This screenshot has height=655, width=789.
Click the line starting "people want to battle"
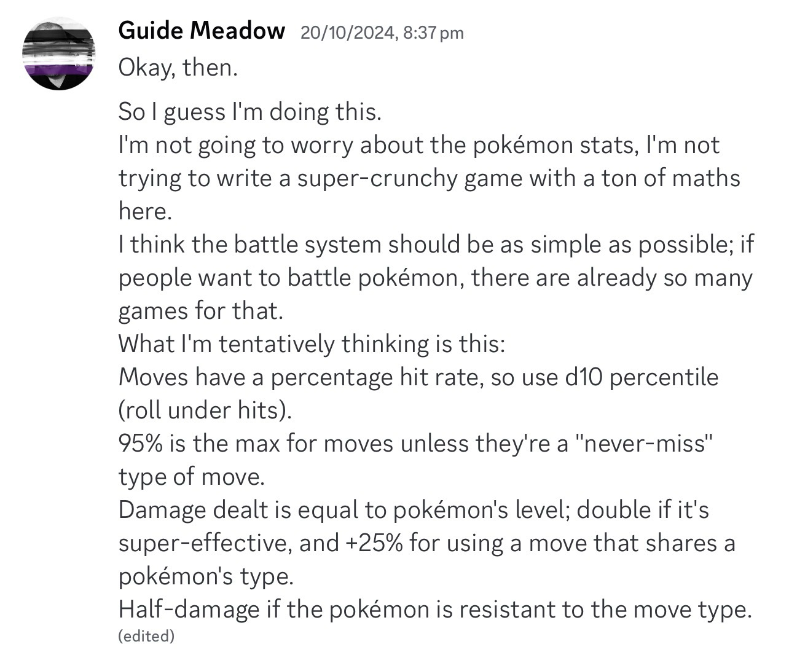click(x=435, y=278)
